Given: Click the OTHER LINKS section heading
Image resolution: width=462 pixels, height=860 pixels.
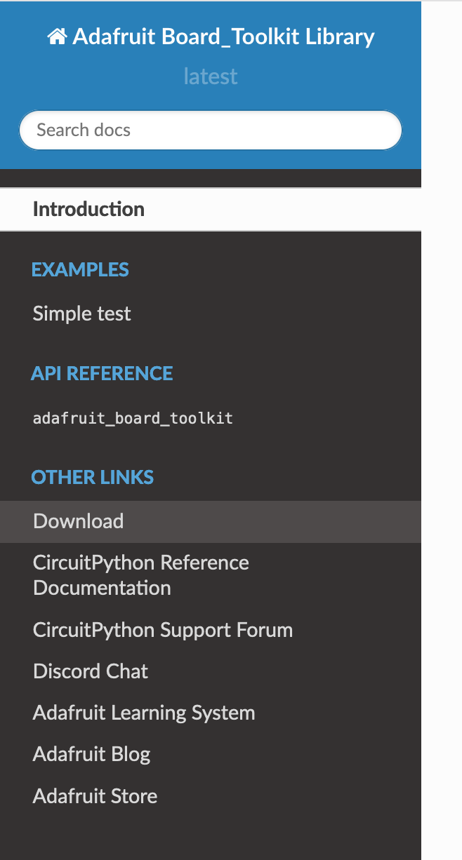Looking at the screenshot, I should (x=92, y=477).
